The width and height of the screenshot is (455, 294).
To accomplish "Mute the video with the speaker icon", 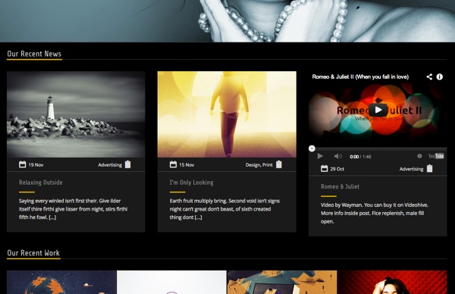I will (x=337, y=156).
